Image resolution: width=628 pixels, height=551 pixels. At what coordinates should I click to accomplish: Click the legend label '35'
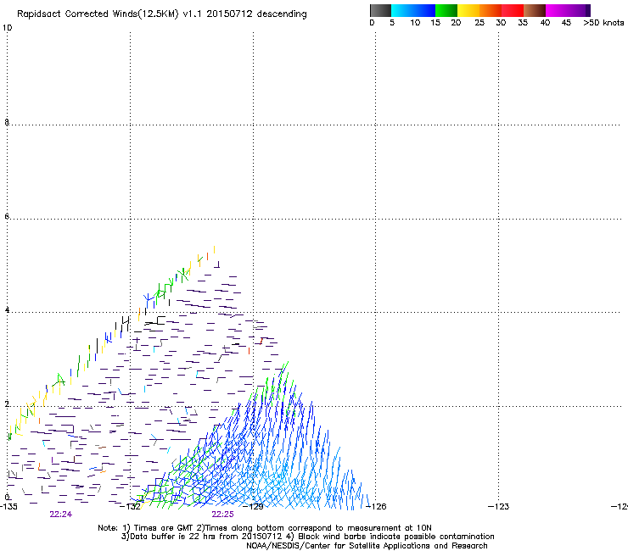523,22
